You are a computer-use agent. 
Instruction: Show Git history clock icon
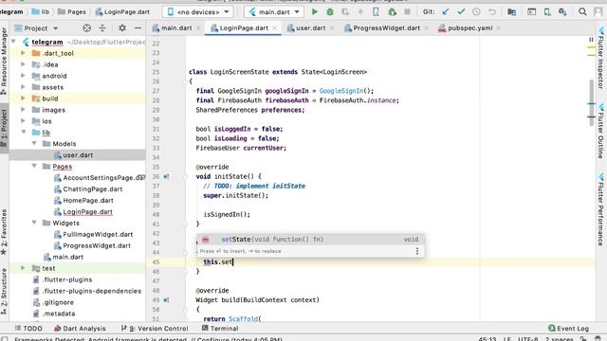tap(476, 12)
